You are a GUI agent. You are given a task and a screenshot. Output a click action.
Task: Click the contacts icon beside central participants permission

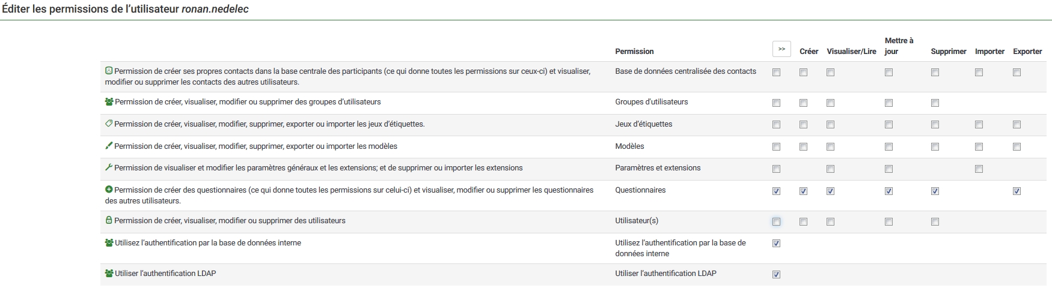point(109,71)
